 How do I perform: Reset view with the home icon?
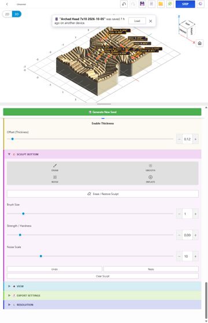(x=199, y=43)
